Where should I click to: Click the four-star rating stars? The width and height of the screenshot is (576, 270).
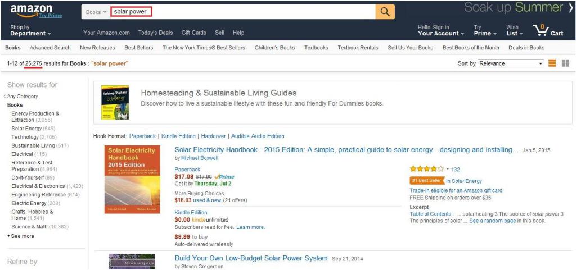(426, 169)
